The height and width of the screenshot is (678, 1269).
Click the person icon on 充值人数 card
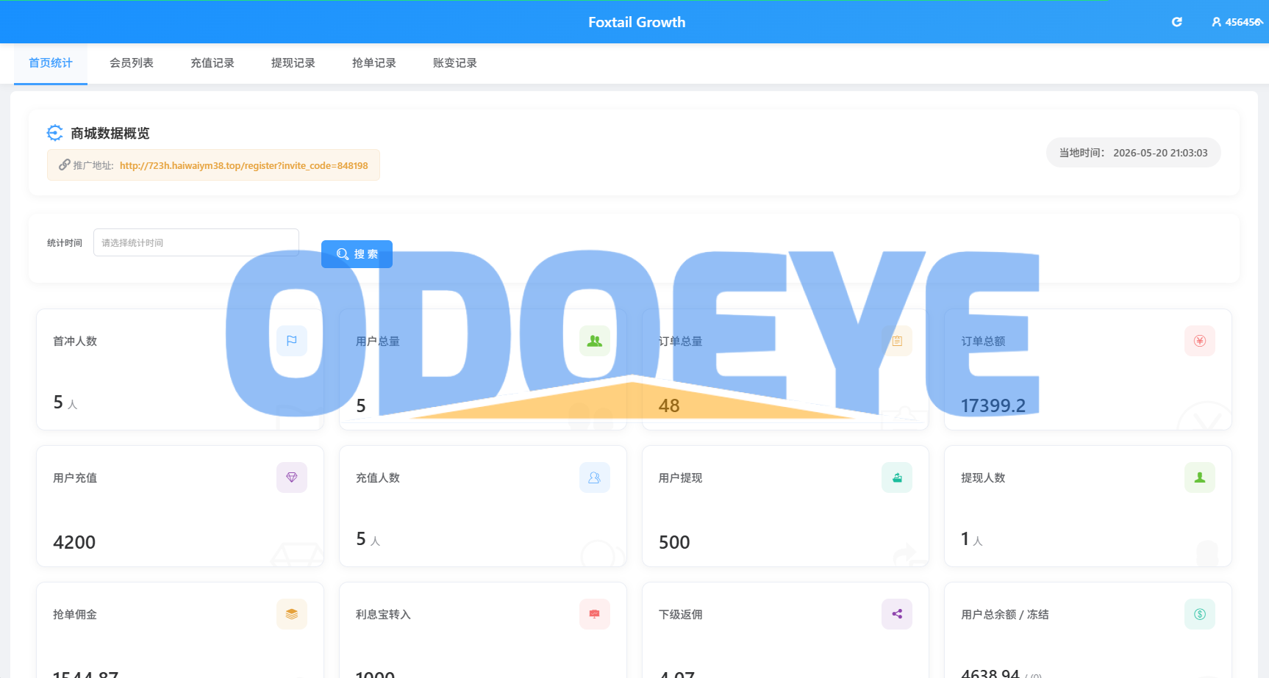click(595, 477)
